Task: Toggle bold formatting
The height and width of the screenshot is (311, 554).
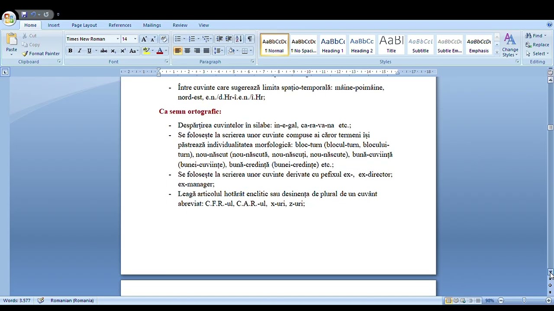Action: tap(70, 51)
